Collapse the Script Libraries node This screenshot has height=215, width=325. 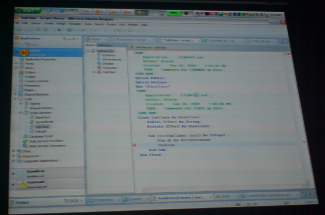20,113
